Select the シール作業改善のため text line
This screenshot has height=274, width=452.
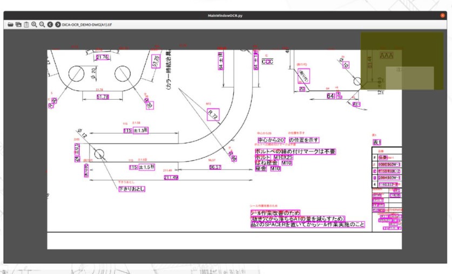275,213
